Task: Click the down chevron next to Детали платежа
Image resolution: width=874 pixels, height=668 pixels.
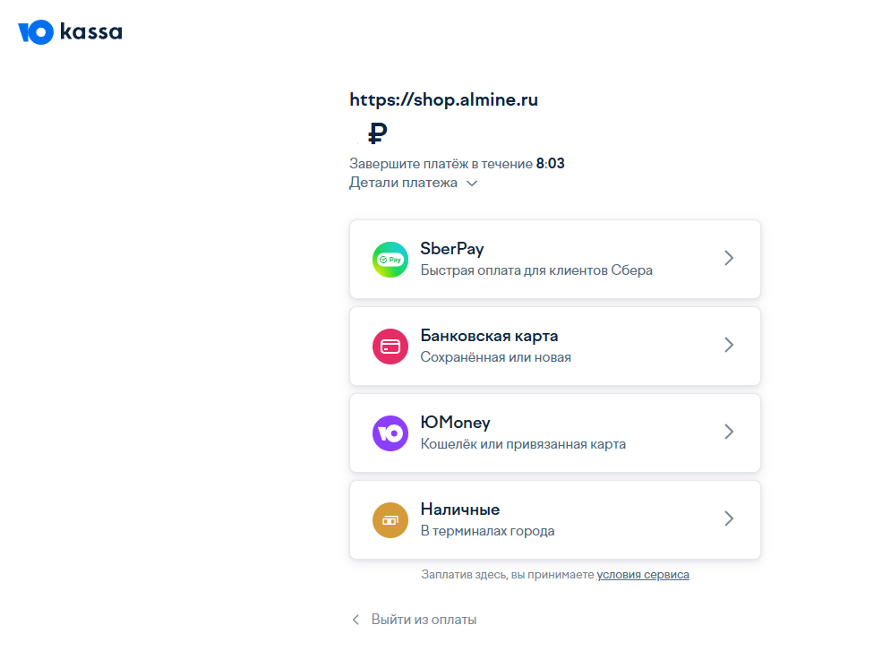Action: 472,184
